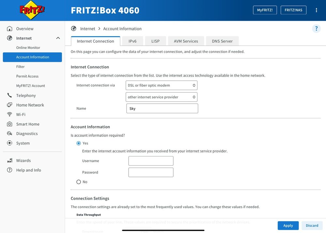326x233 pixels.
Task: Open the three-dot options menu
Action: coord(316,10)
